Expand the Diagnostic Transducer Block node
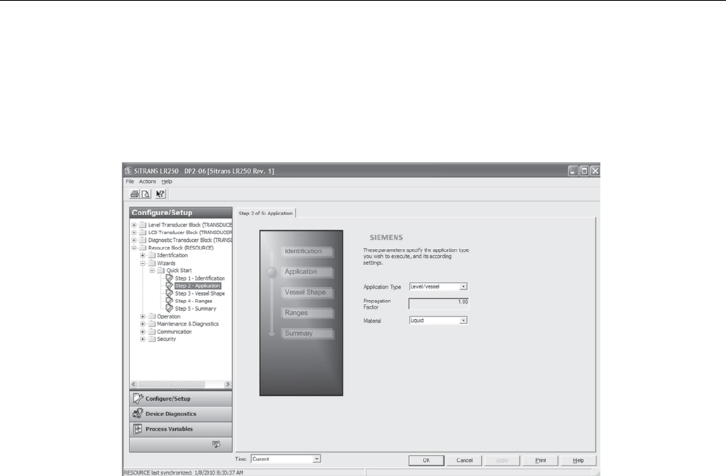The image size is (726, 476). 134,240
